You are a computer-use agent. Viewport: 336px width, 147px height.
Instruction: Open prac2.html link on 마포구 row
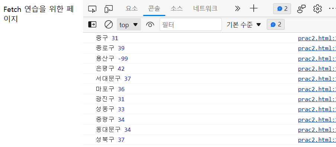click(317, 89)
